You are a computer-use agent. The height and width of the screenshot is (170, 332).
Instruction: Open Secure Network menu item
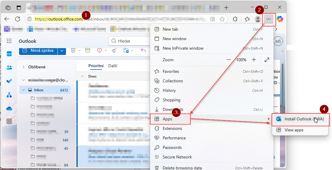(x=212, y=157)
